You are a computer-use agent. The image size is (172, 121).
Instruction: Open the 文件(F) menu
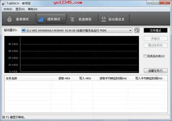[x=8, y=9]
